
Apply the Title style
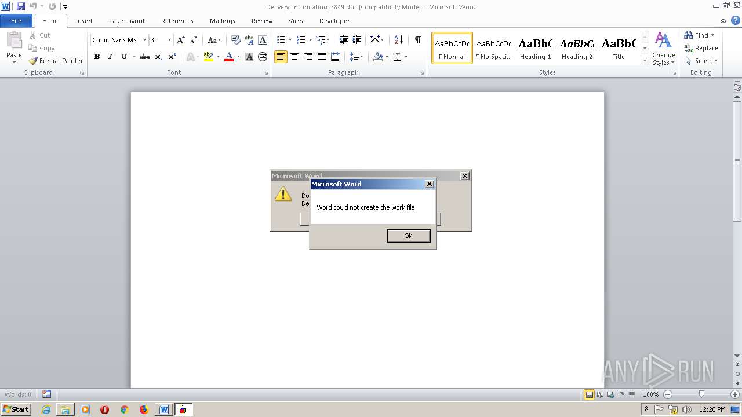tap(619, 48)
